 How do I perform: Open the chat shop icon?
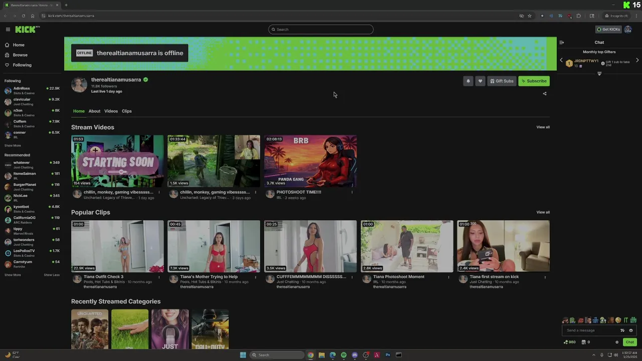pos(584,342)
